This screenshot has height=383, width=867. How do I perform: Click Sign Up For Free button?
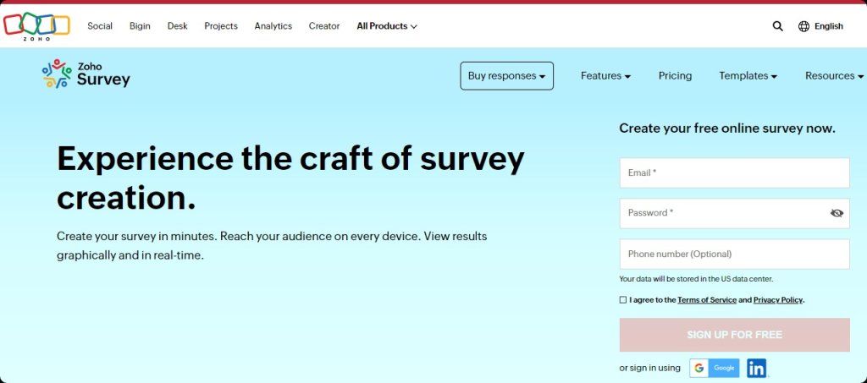click(x=734, y=335)
